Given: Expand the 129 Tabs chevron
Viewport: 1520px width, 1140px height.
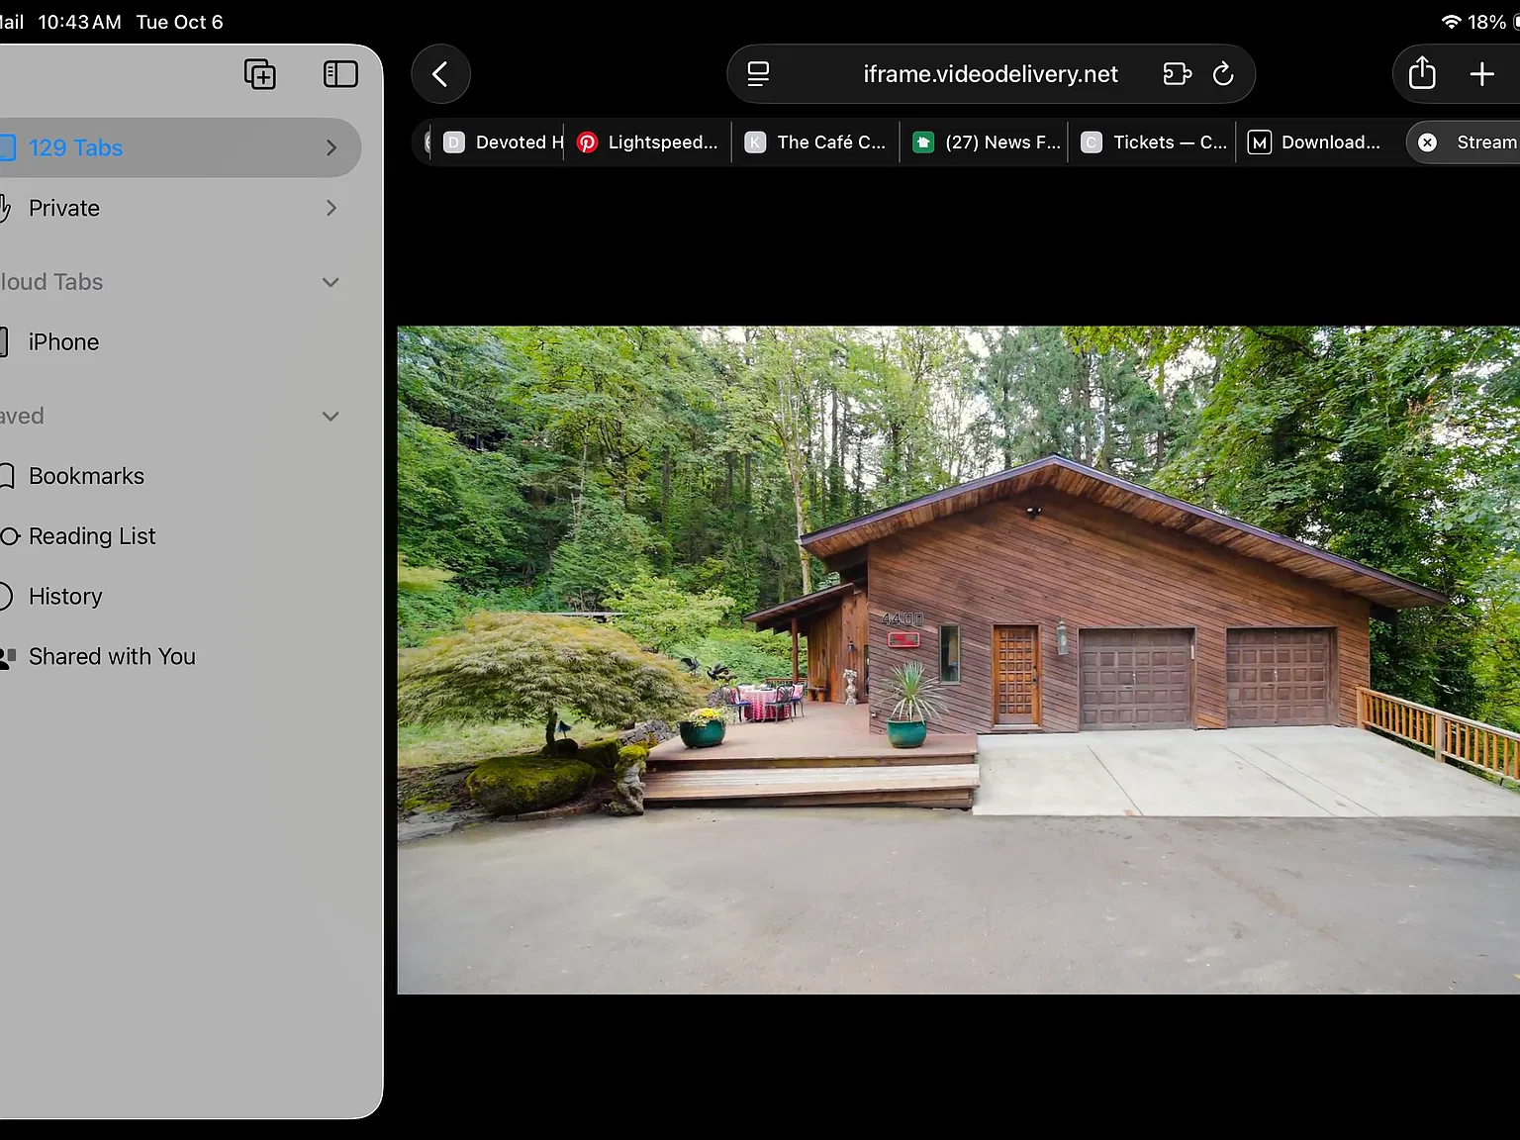Looking at the screenshot, I should point(332,147).
